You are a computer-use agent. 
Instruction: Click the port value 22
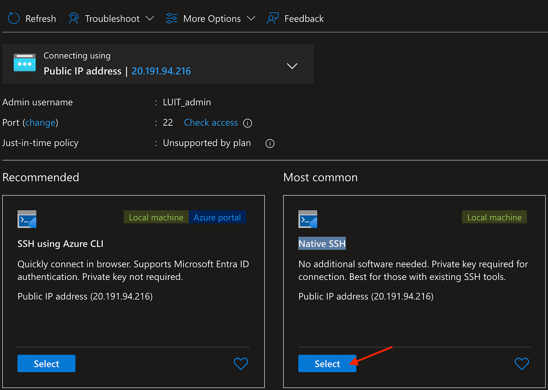click(x=168, y=123)
